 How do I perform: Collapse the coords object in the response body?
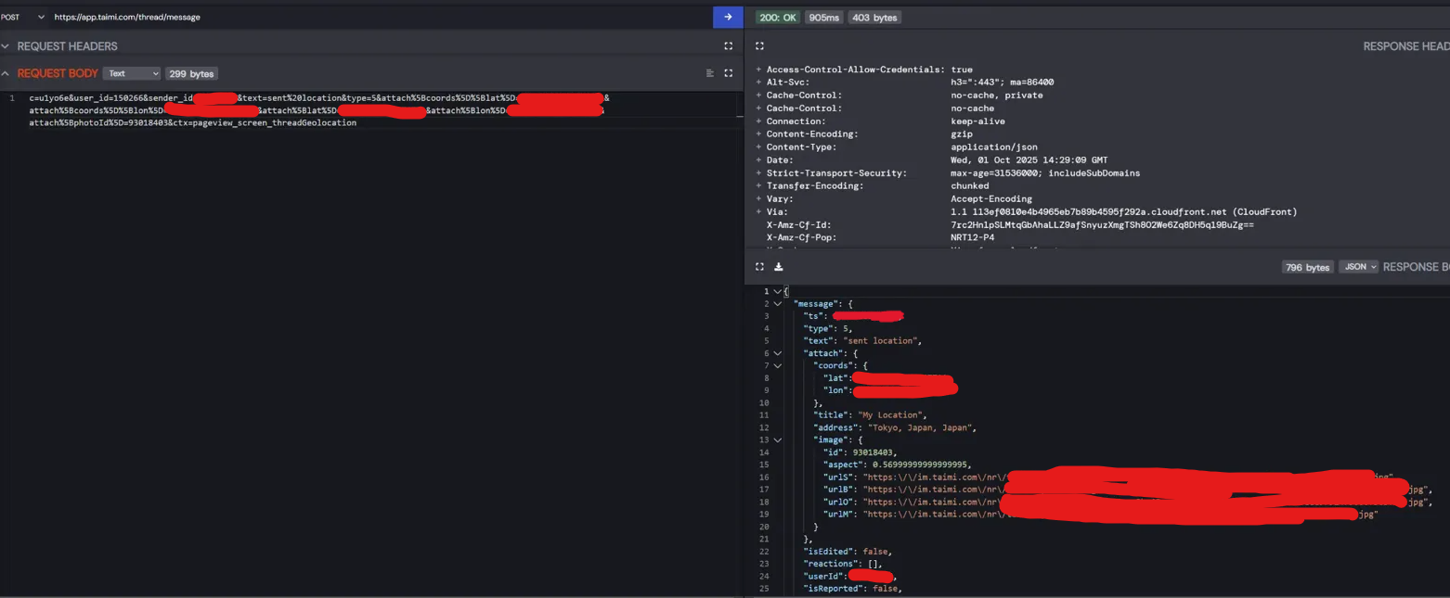click(x=778, y=365)
